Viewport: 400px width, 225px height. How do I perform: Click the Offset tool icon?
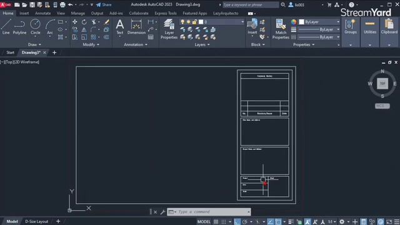106,37
